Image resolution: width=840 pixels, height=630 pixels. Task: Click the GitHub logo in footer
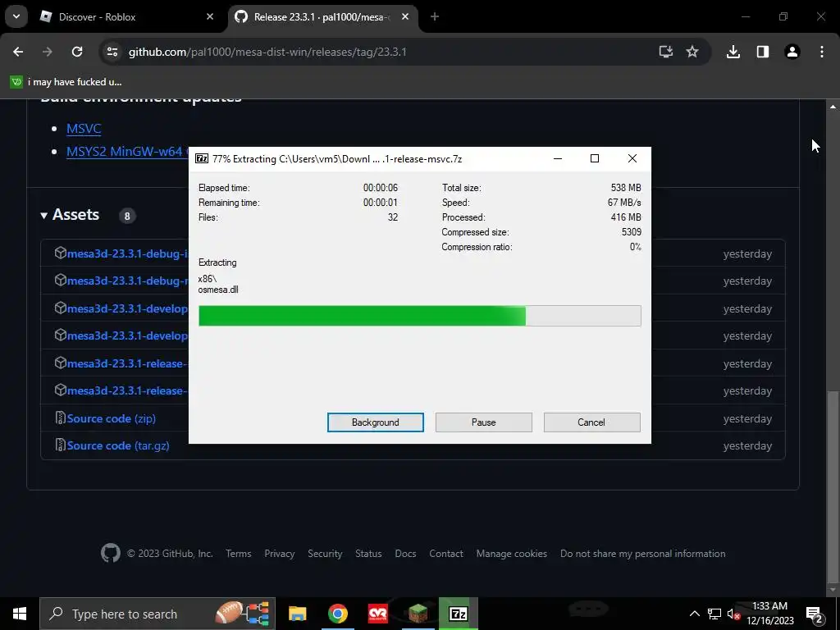(111, 554)
